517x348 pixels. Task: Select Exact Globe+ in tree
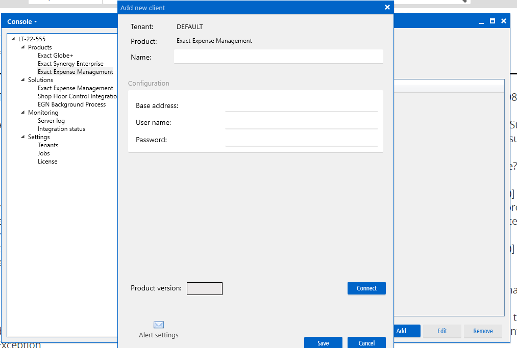tap(55, 56)
